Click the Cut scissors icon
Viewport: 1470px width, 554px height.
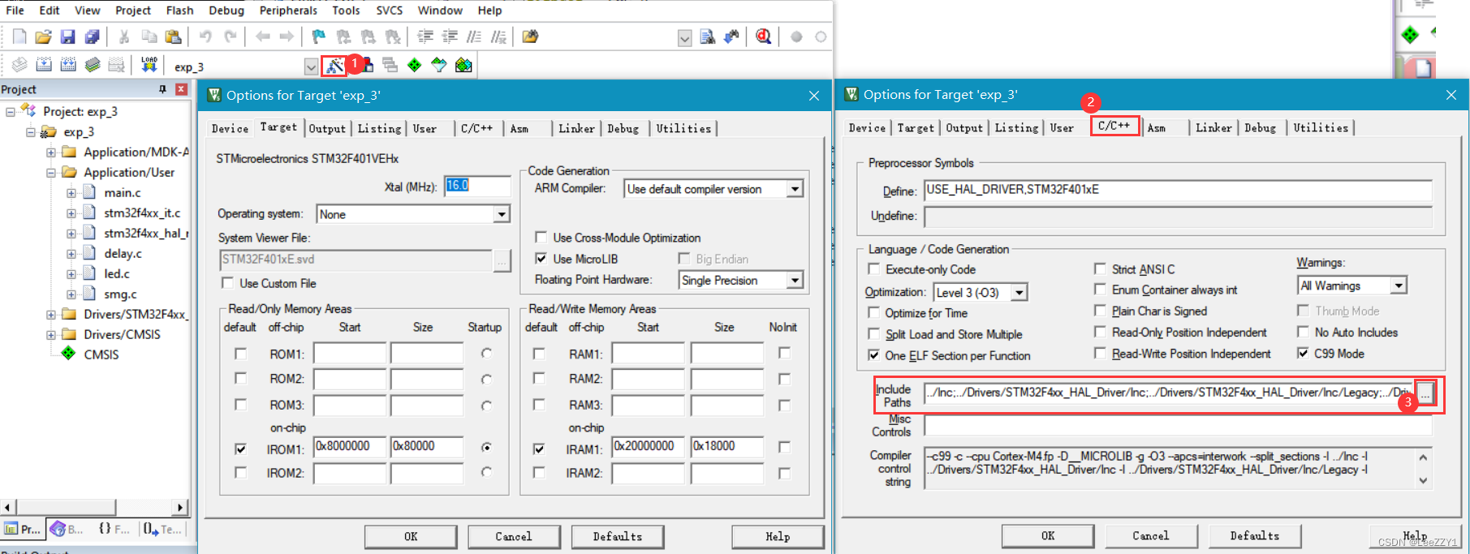click(124, 37)
